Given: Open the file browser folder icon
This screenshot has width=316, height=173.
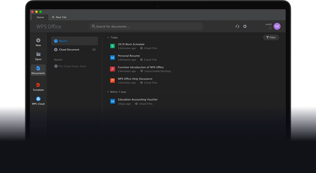Looking at the screenshot, I should (x=38, y=54).
